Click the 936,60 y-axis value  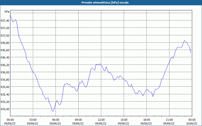tap(5, 50)
